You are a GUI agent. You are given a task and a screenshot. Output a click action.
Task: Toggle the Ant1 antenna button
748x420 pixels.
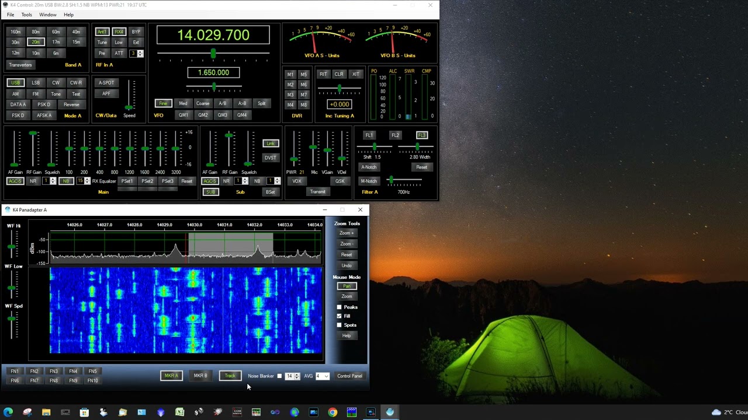coord(102,32)
